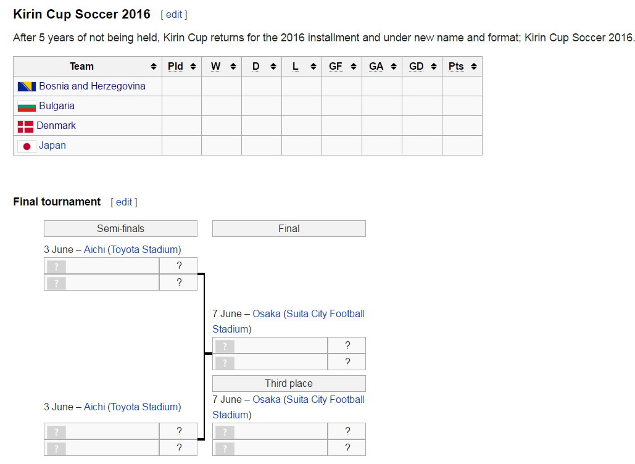Open Aichi link in first semi-final
This screenshot has width=635, height=464.
pos(94,249)
